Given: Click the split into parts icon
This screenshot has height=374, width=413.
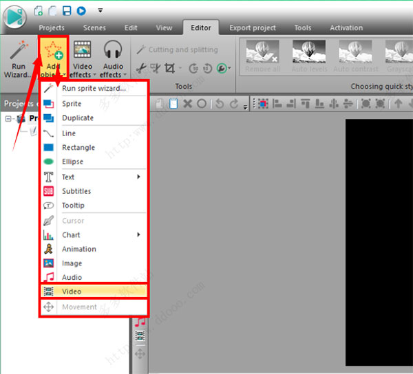Looking at the screenshot, I should [x=155, y=68].
